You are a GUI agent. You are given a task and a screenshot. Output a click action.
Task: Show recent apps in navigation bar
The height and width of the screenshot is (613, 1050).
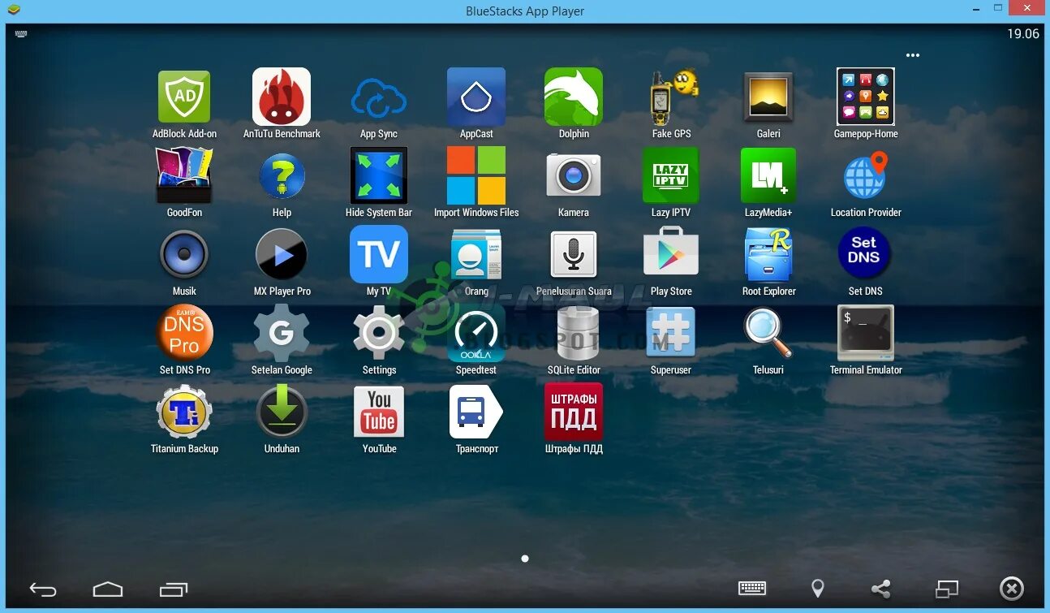pos(174,589)
